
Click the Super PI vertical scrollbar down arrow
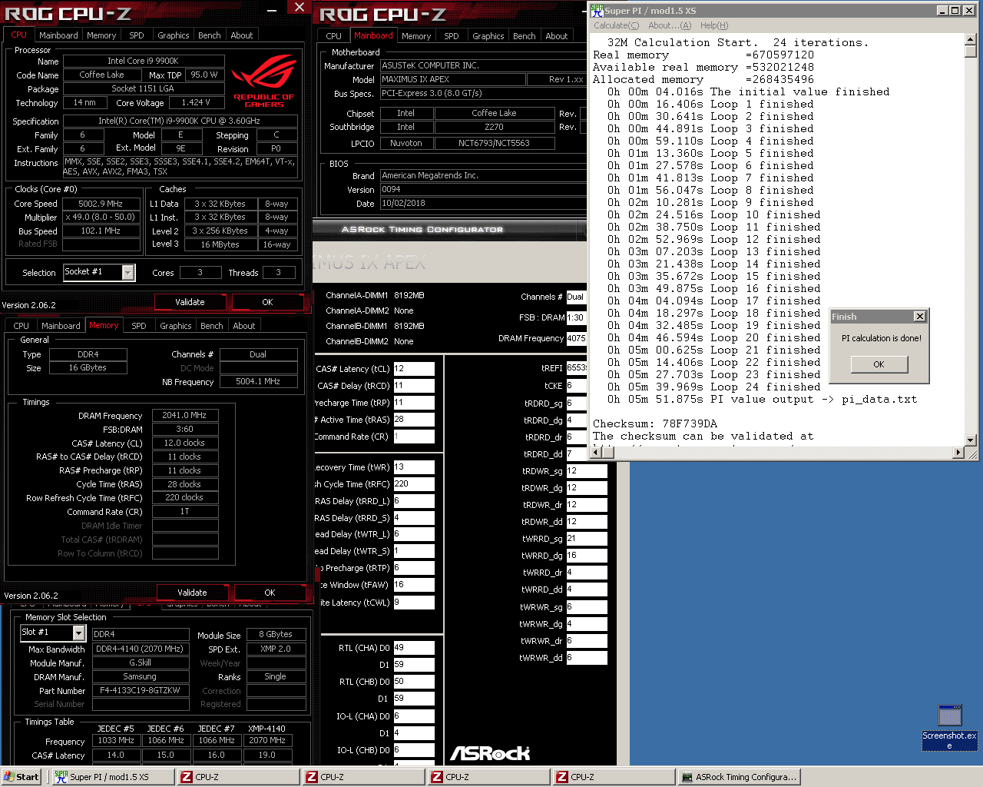(971, 440)
